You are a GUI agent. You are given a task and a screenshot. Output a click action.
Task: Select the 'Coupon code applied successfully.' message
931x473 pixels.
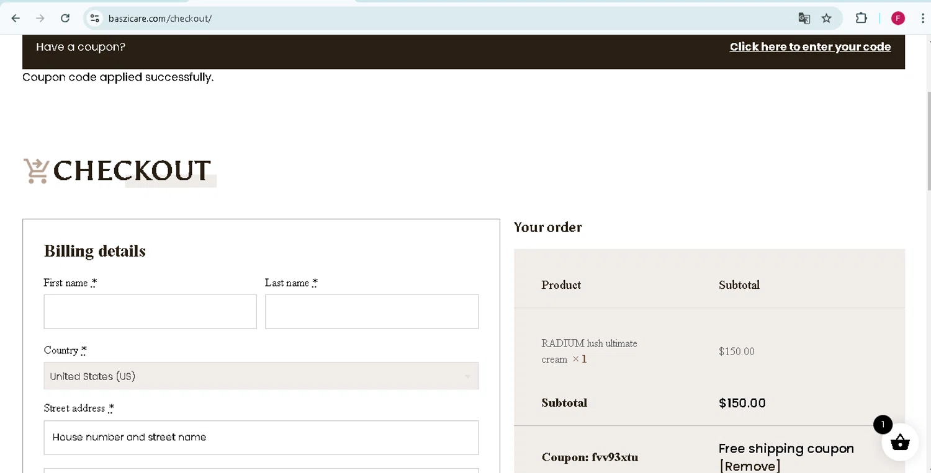point(118,77)
